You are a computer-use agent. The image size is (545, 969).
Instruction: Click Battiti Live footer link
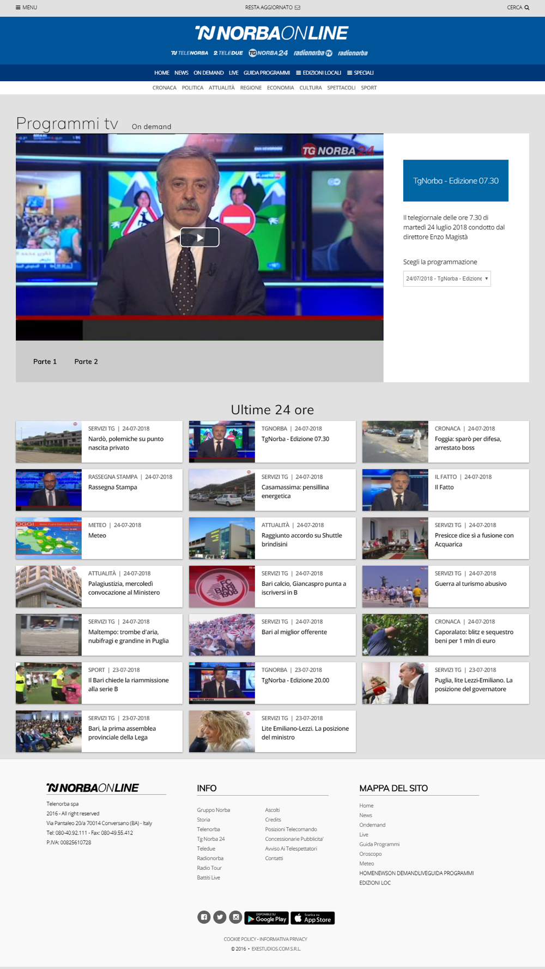[x=209, y=877]
